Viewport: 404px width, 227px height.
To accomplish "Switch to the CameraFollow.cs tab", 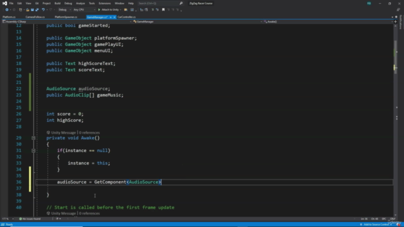I will click(35, 17).
